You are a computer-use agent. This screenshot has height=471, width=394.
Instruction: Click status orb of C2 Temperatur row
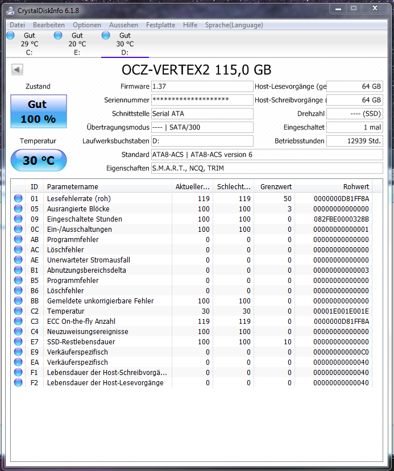(x=18, y=311)
